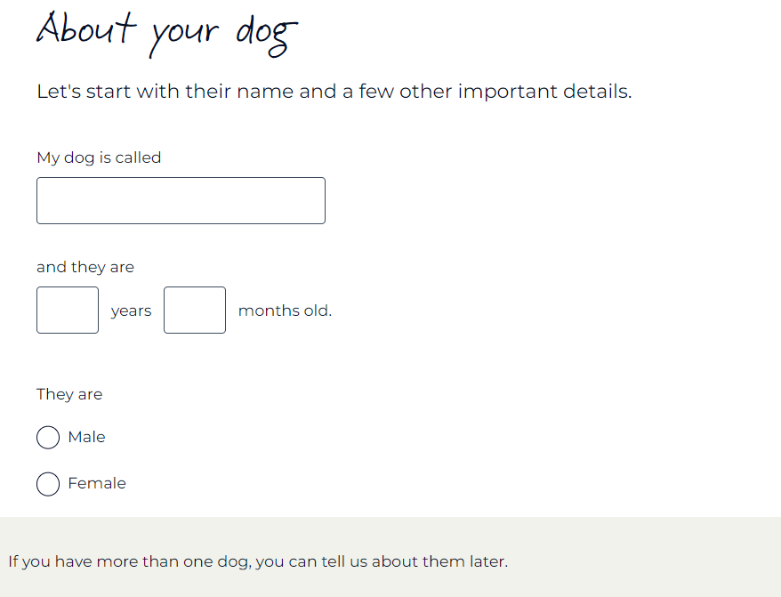The image size is (781, 597).
Task: Click the "Male" option label text
Action: (x=86, y=437)
